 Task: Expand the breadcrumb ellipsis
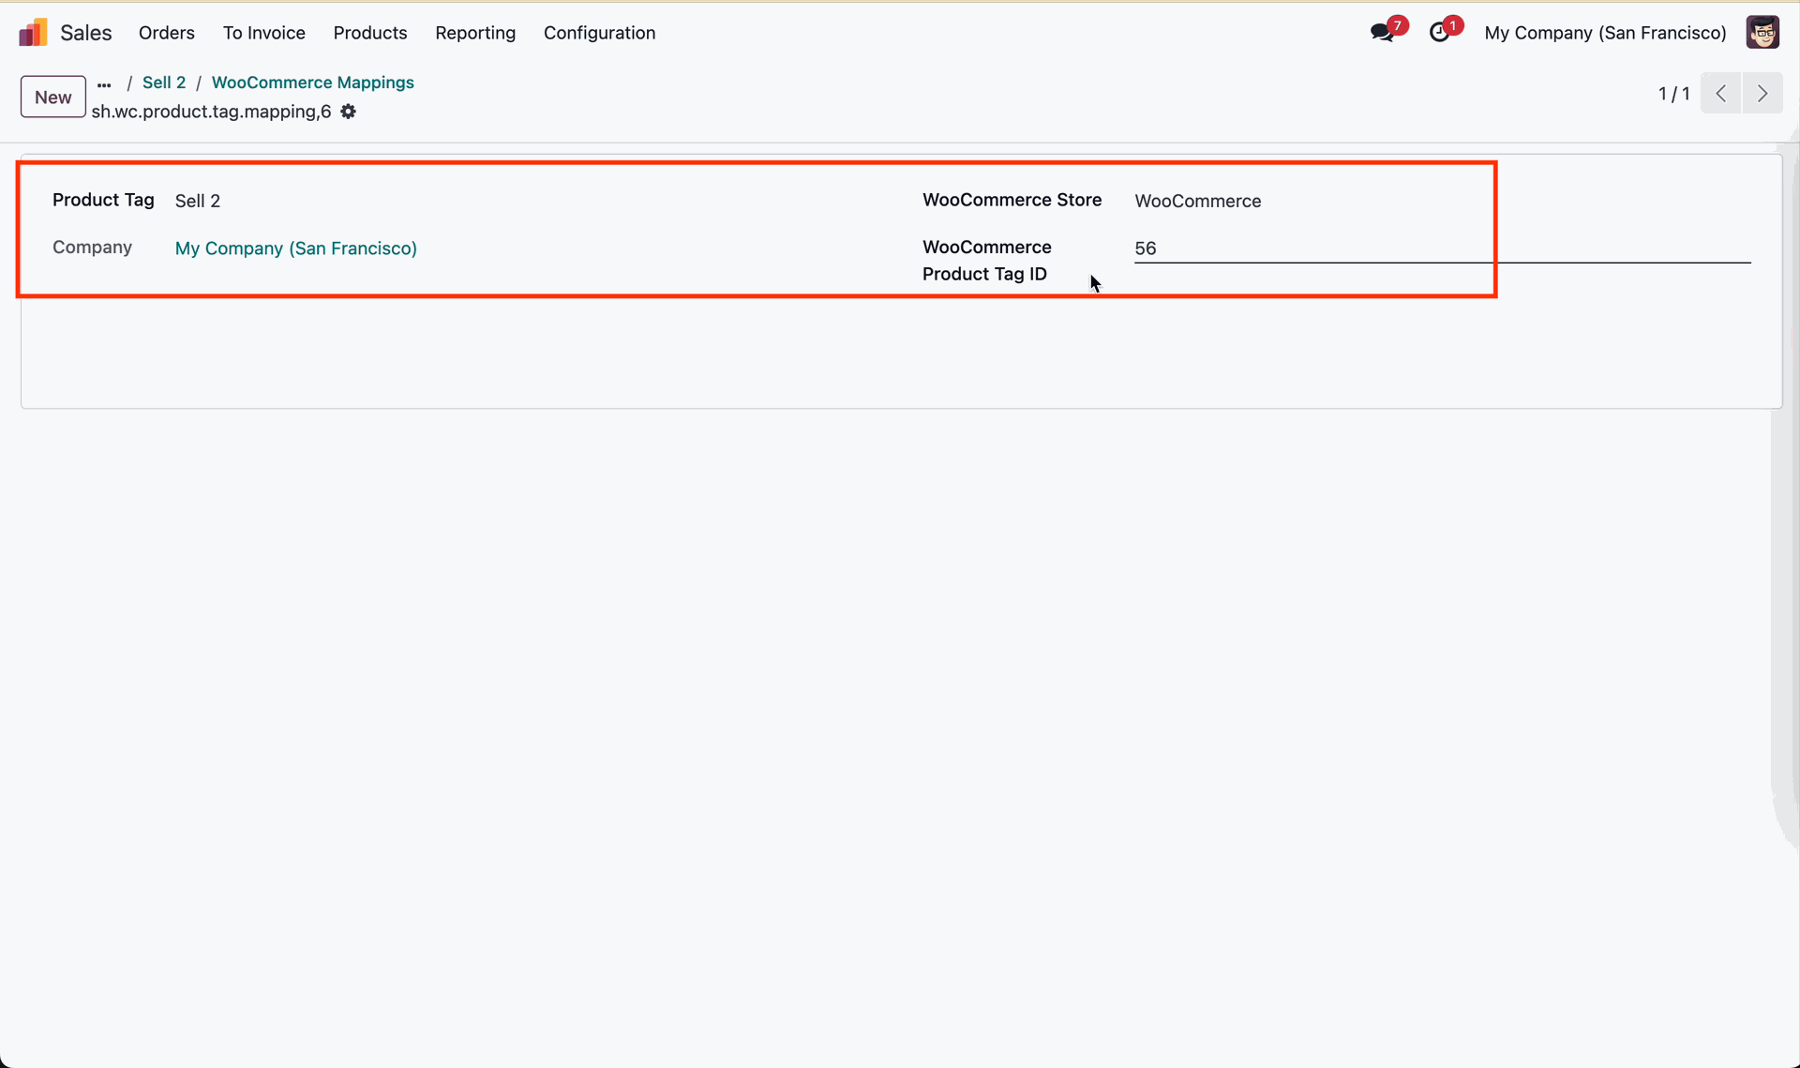click(104, 83)
